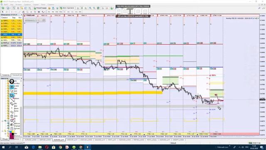The image size is (266, 150).
Task: Click the lightbulb pin icon on floating toolbar
Action: click(12, 81)
